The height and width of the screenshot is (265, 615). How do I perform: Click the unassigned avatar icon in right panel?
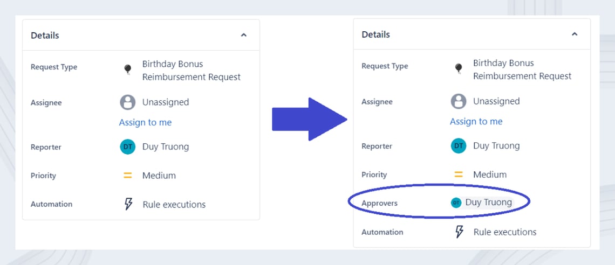coord(459,101)
